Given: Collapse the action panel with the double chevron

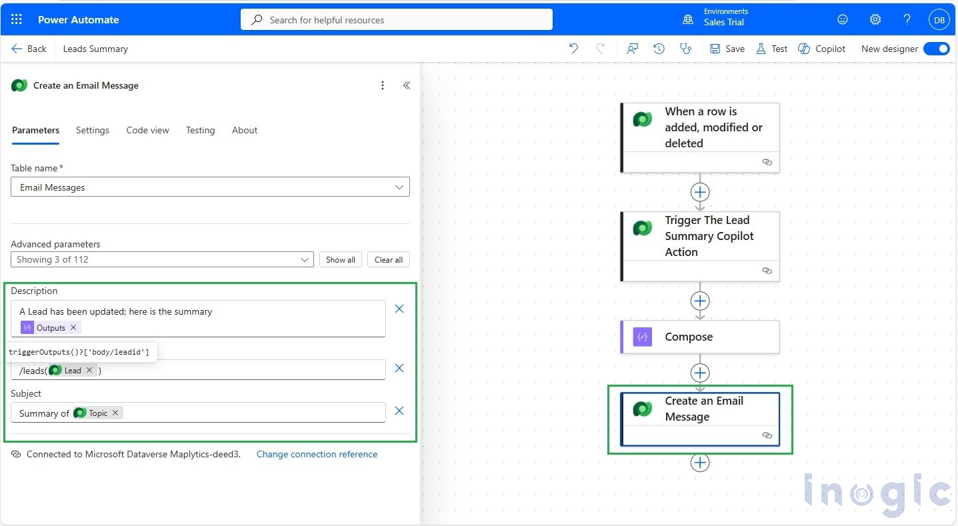Looking at the screenshot, I should [x=407, y=85].
